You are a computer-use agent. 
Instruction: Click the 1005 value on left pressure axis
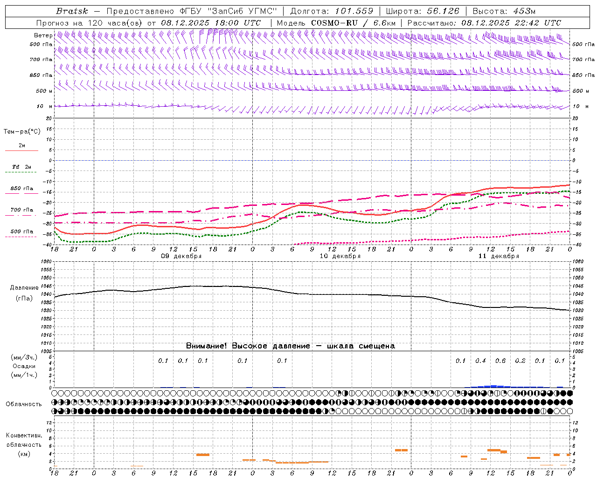coord(46,351)
